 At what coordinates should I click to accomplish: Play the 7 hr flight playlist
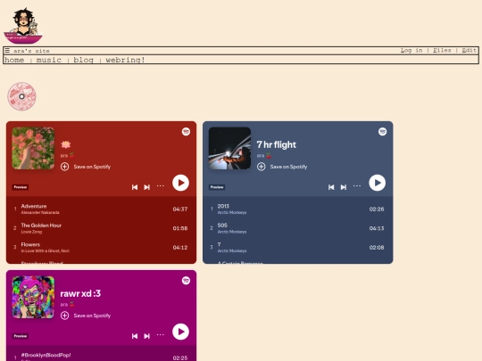(378, 183)
